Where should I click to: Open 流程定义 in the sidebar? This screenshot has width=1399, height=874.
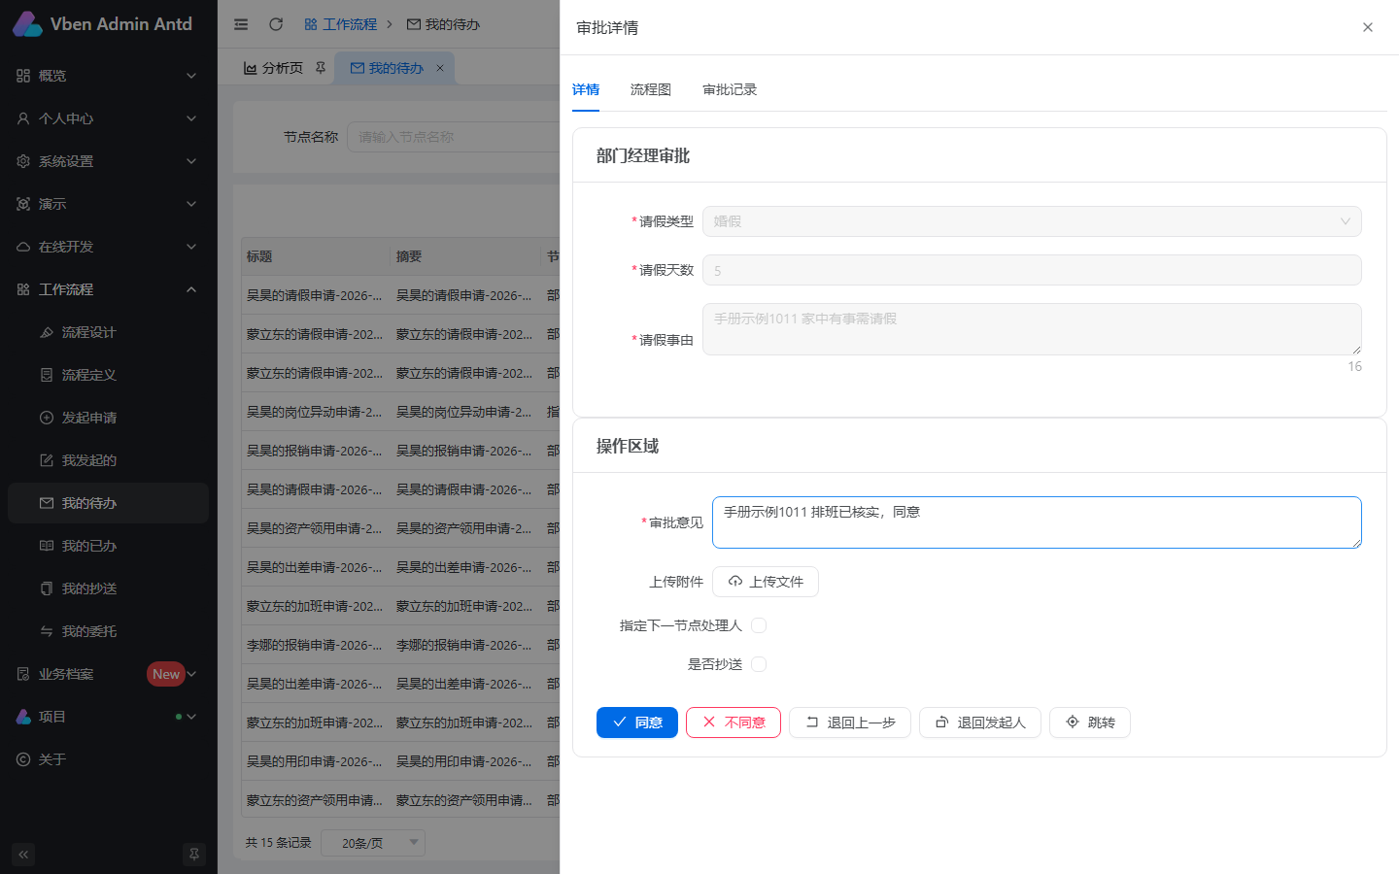109,375
